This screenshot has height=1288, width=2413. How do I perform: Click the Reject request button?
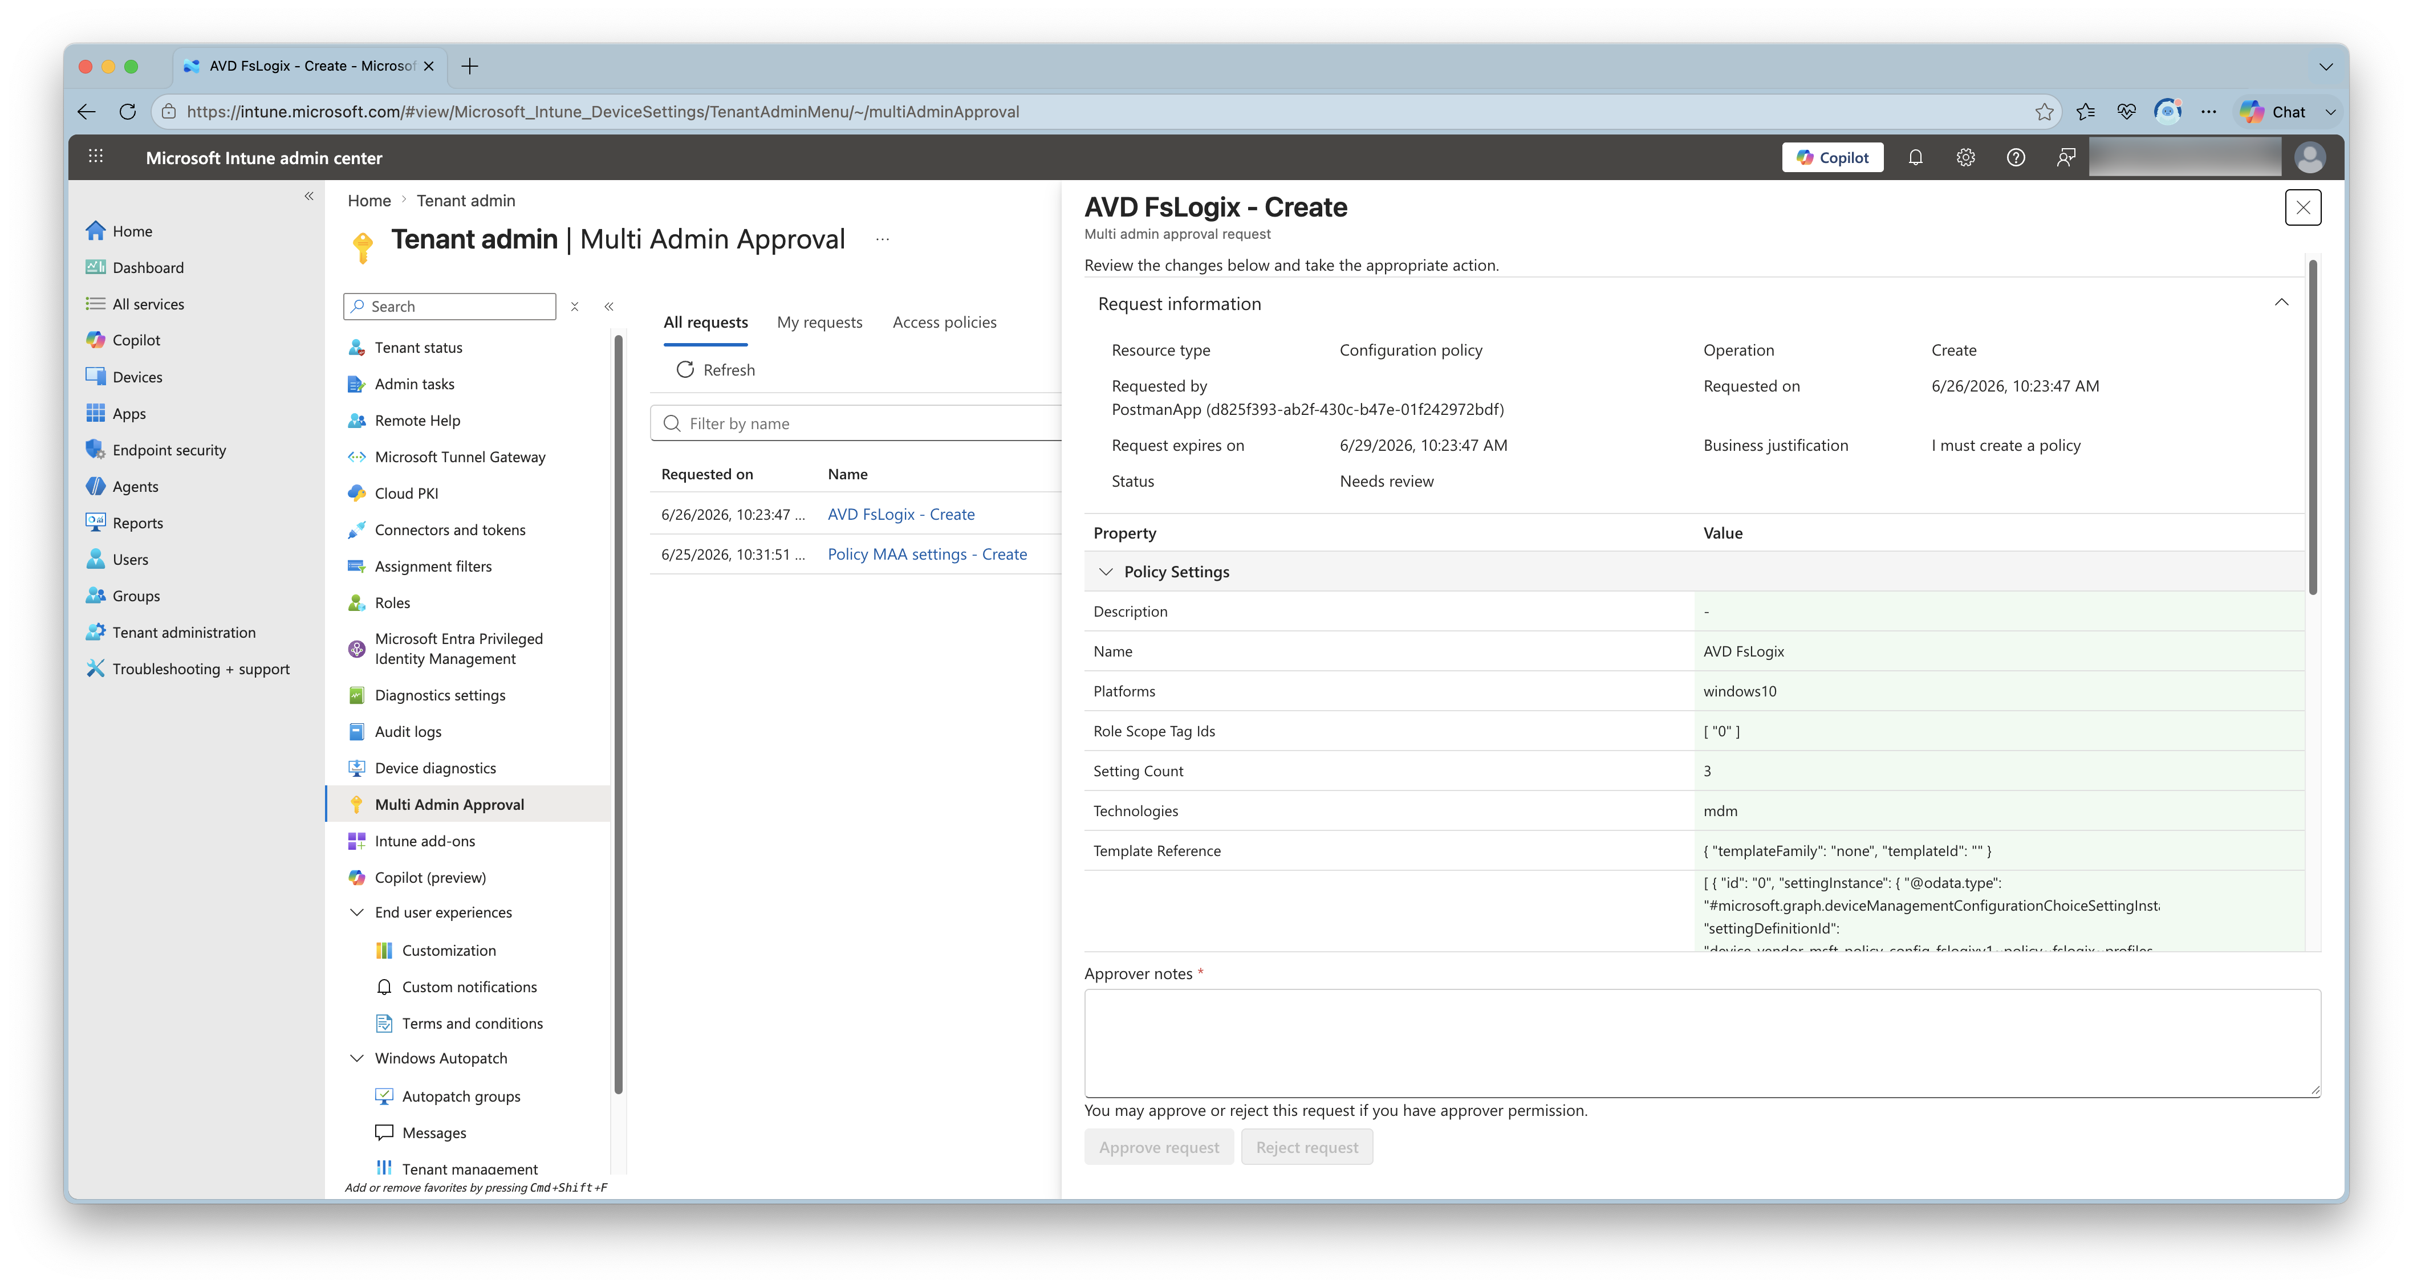click(1307, 1147)
